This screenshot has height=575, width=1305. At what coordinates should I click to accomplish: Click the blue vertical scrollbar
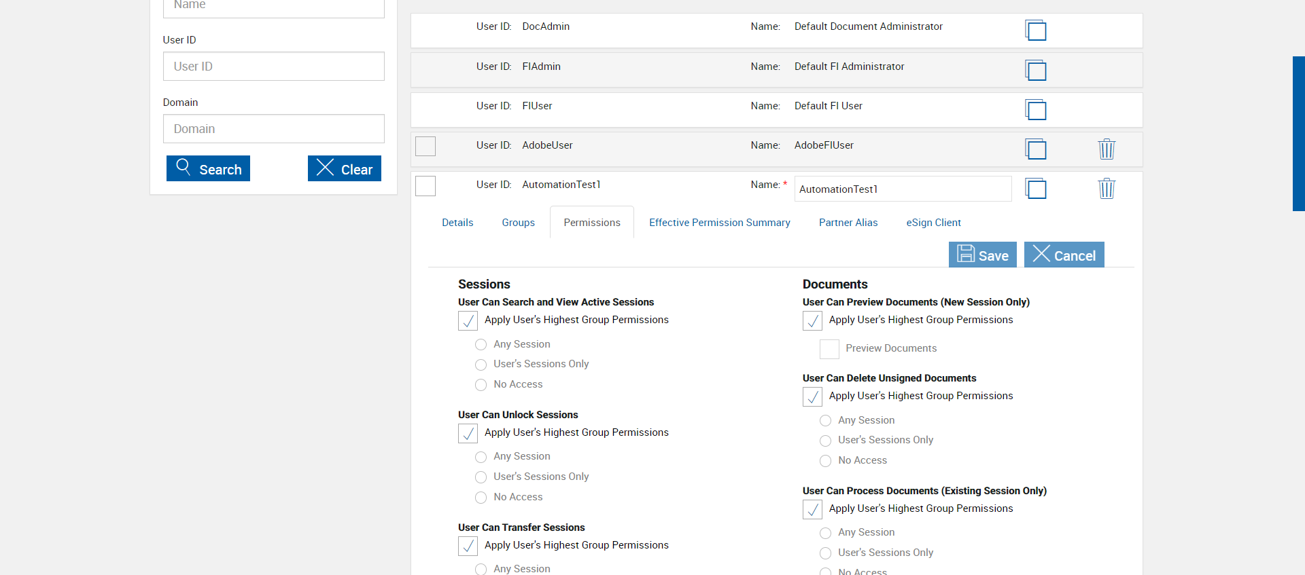tap(1298, 134)
